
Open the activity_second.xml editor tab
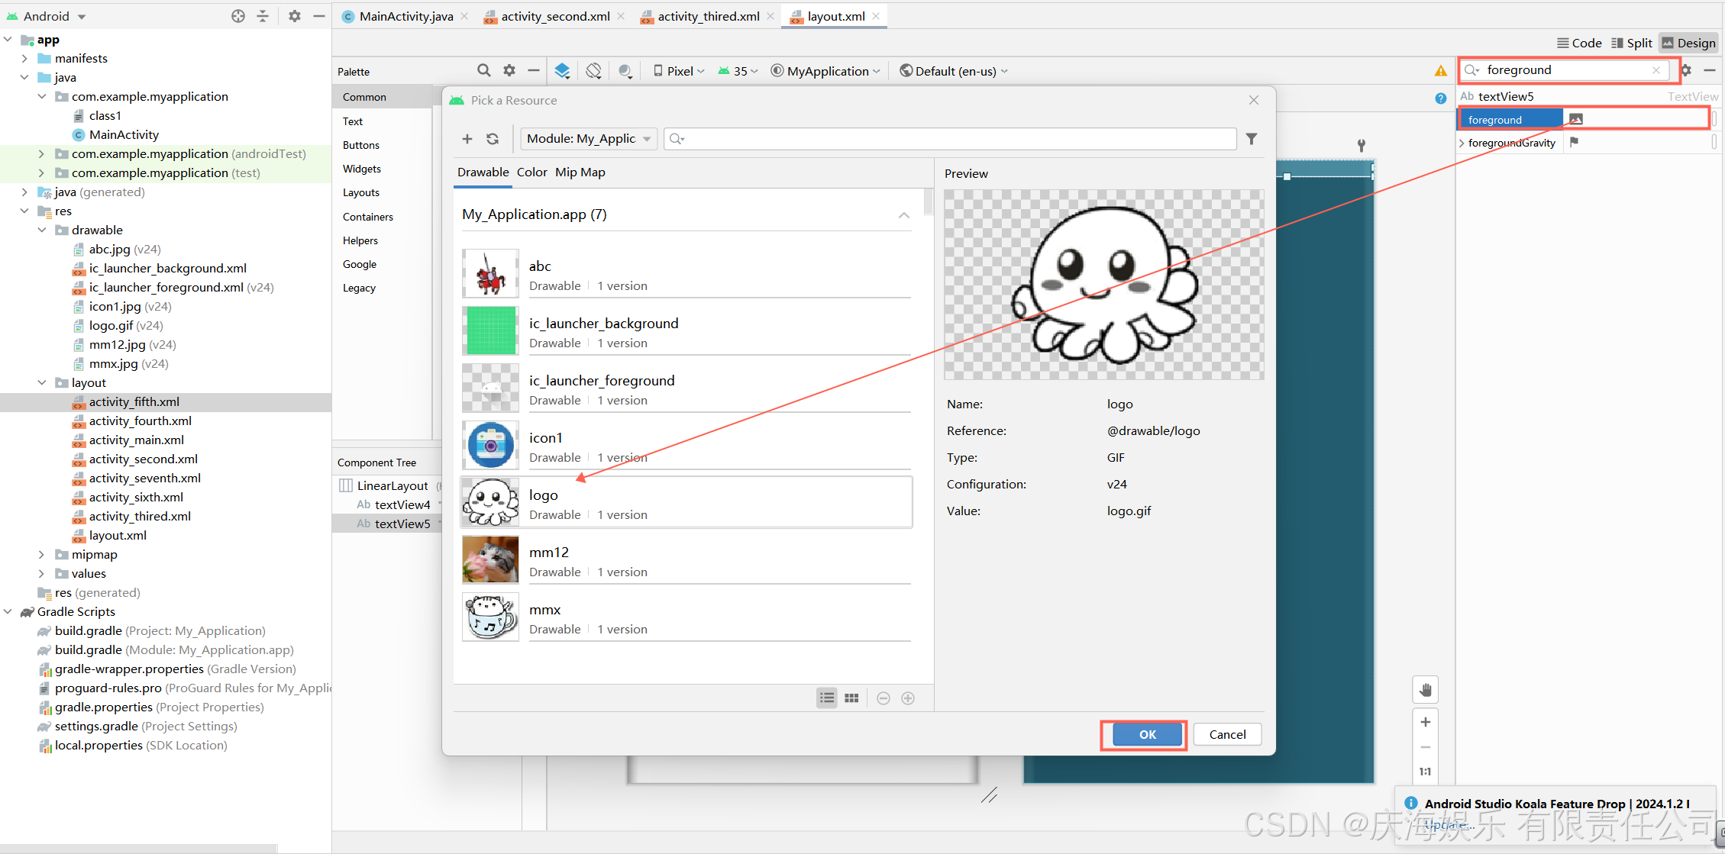pyautogui.click(x=554, y=16)
